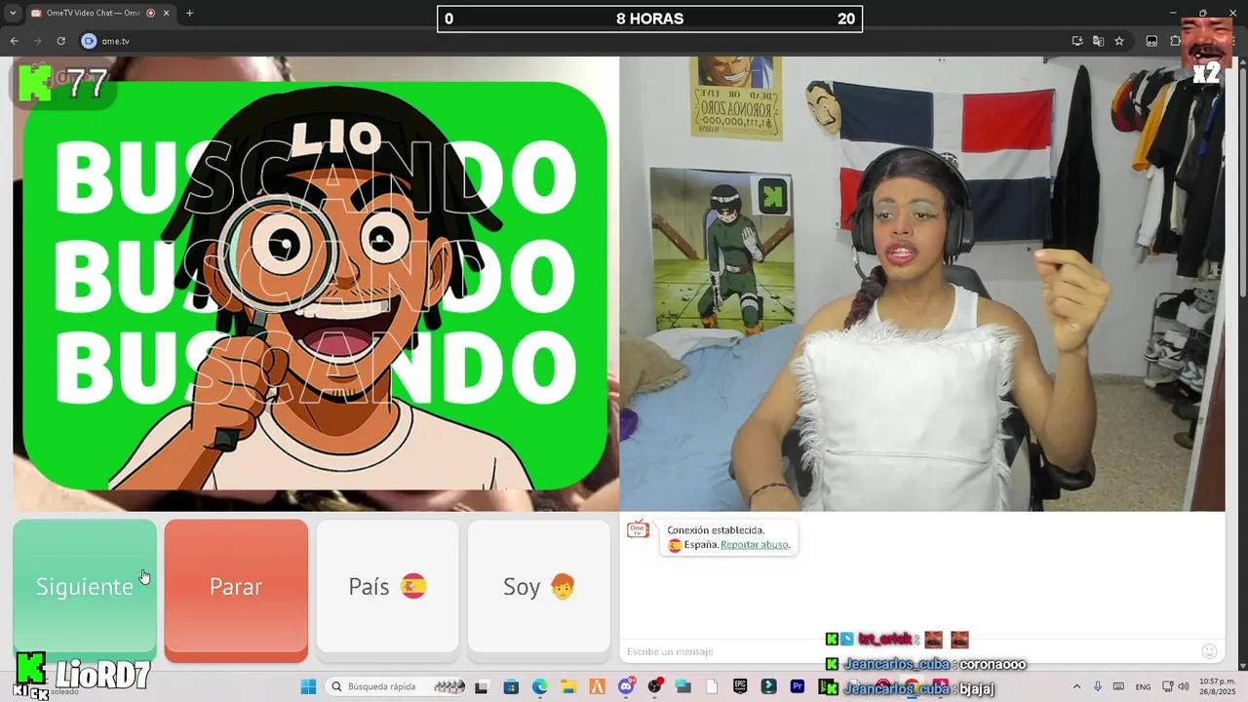Show hidden system tray icons
The height and width of the screenshot is (702, 1248).
1076,686
